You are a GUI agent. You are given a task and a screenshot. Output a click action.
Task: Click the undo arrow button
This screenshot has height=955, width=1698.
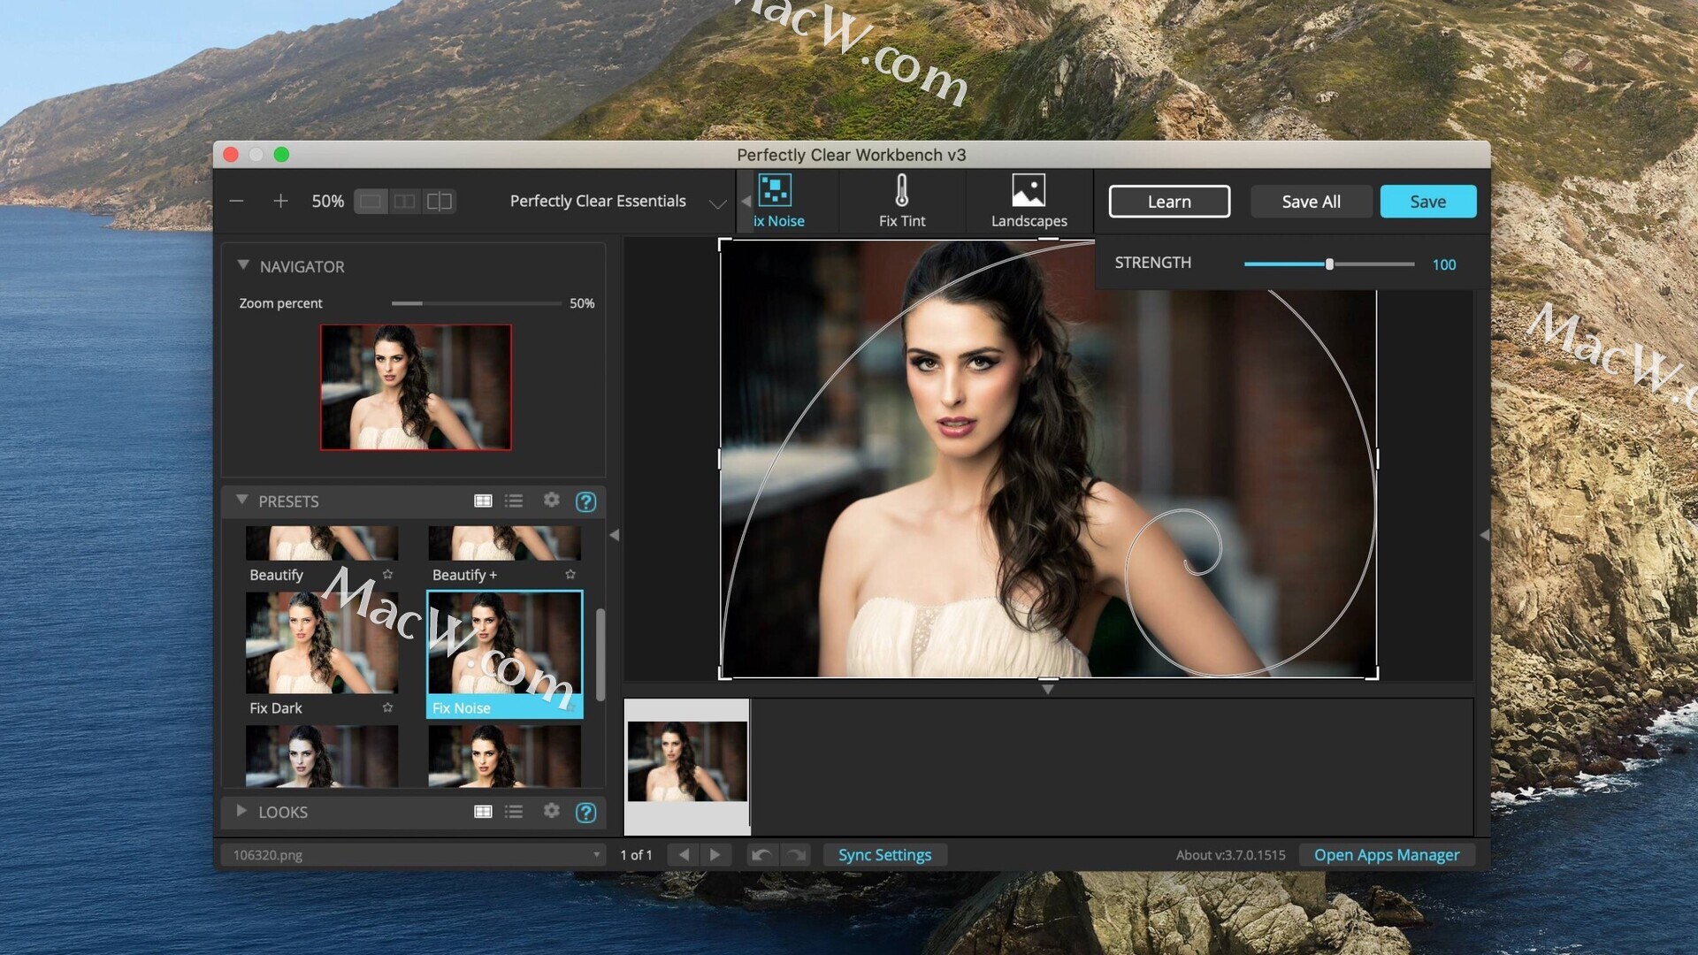pyautogui.click(x=761, y=855)
